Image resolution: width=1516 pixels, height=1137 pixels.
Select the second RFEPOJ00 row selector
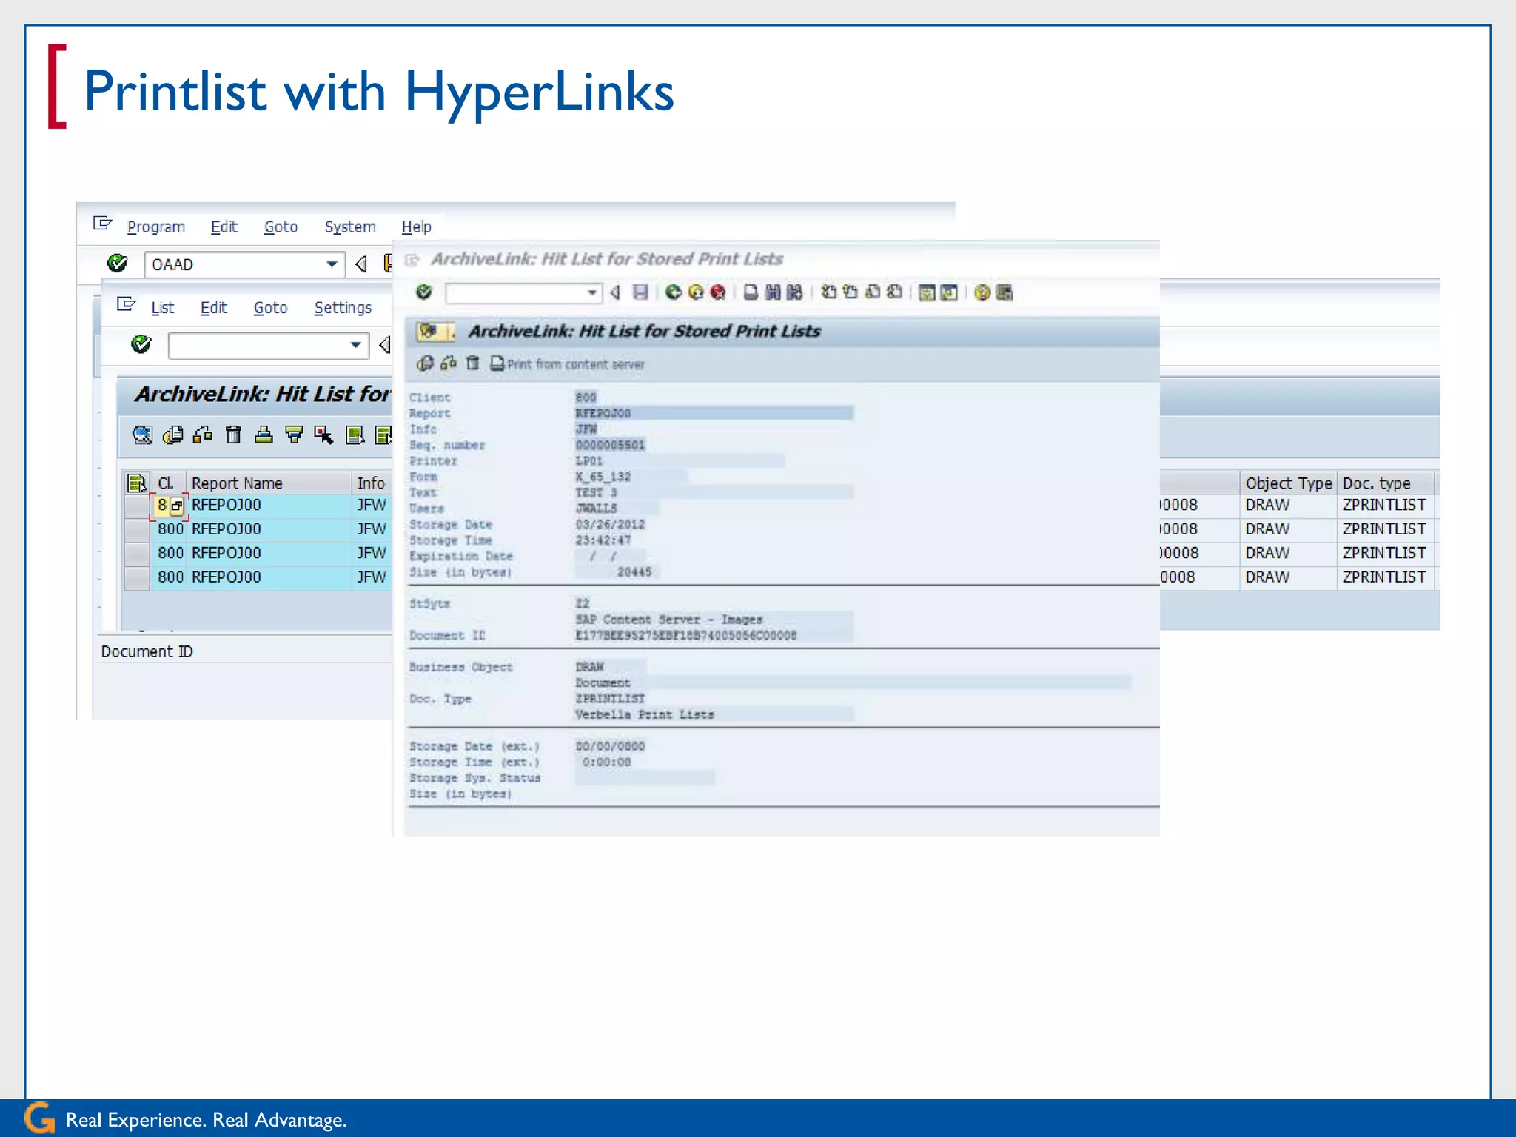137,529
